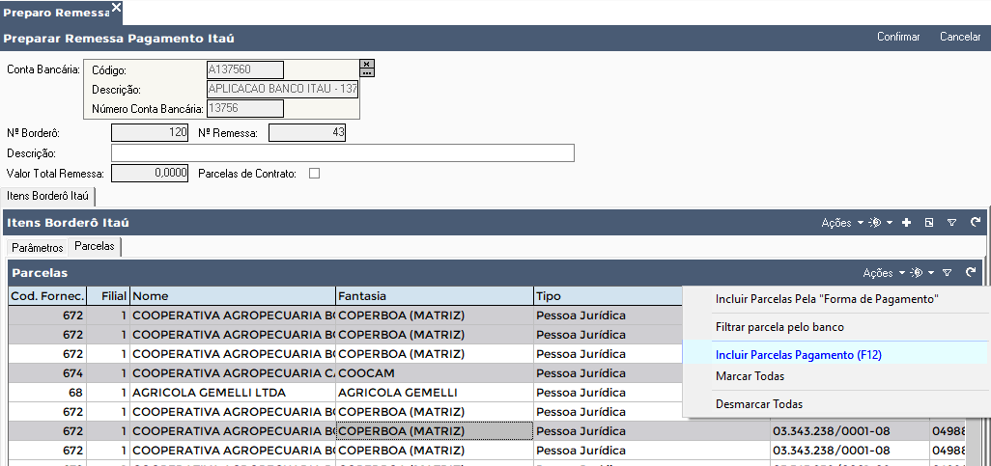Click the Cancelar button

960,37
